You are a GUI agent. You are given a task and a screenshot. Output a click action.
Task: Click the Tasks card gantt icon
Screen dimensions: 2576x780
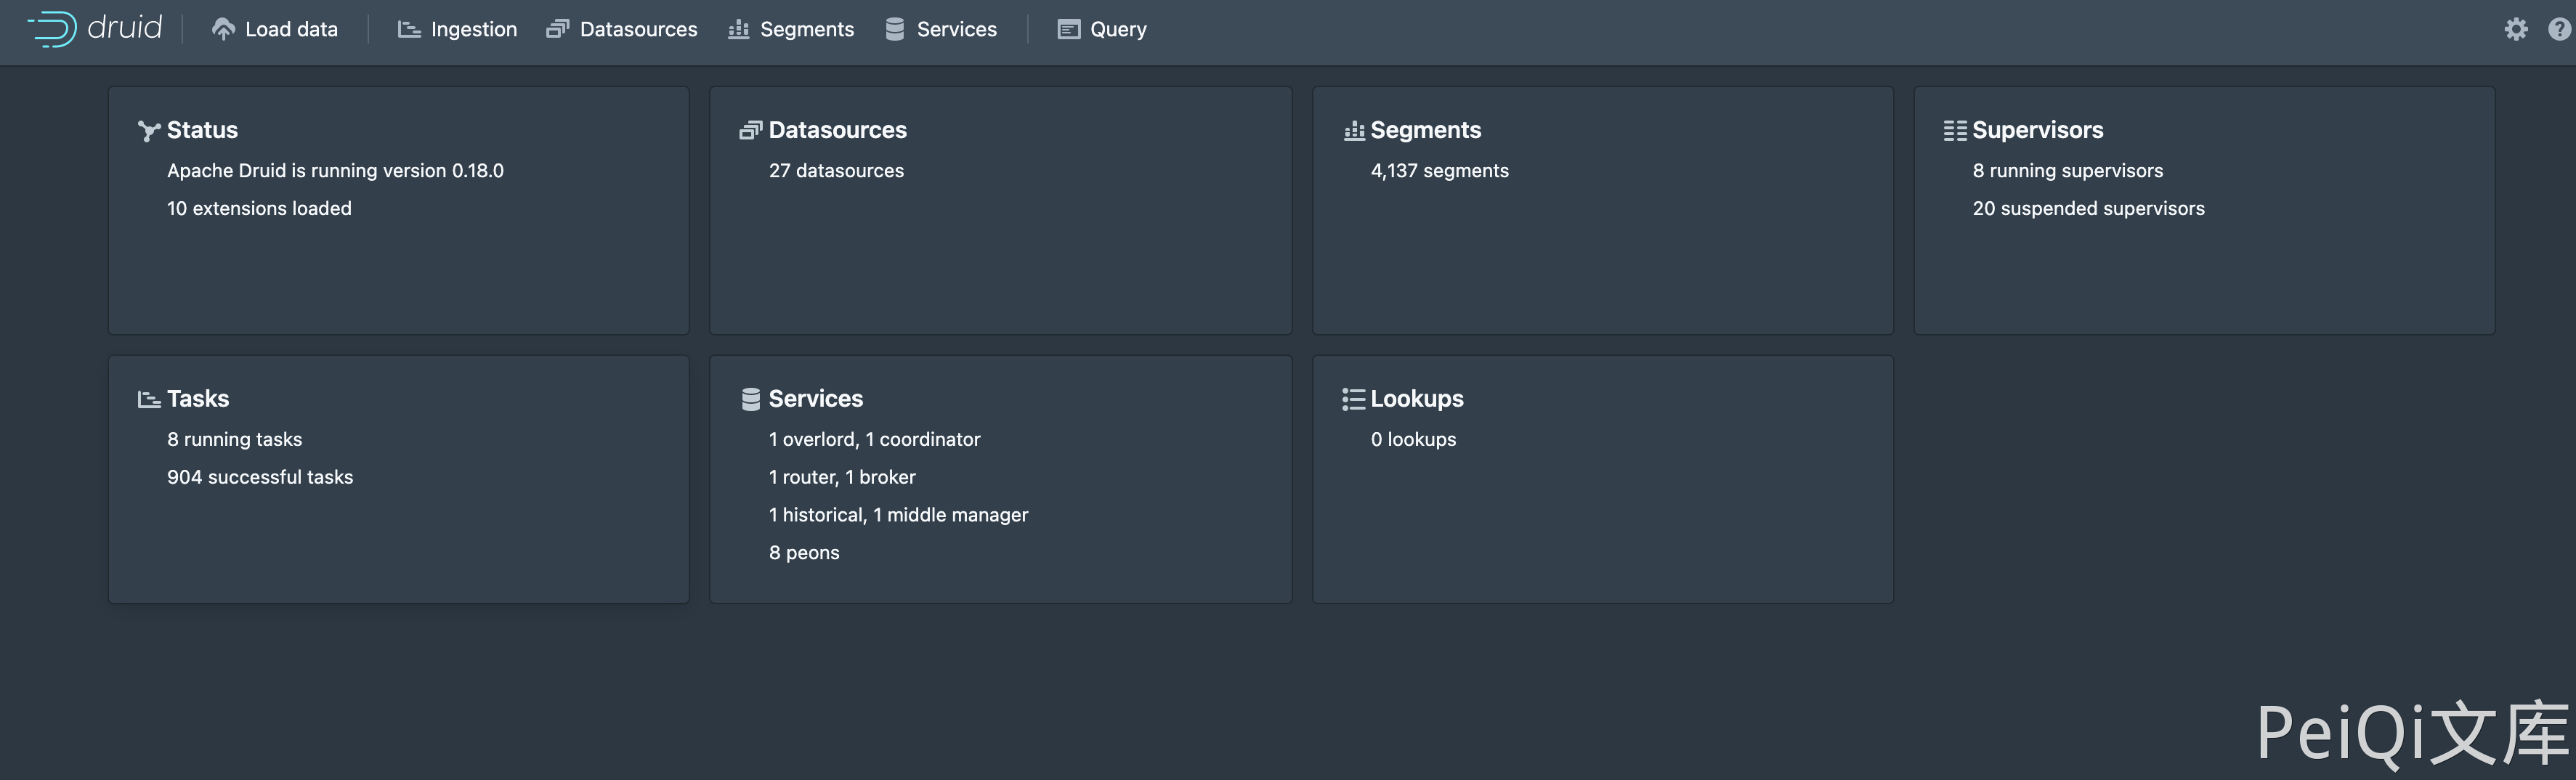click(x=148, y=399)
